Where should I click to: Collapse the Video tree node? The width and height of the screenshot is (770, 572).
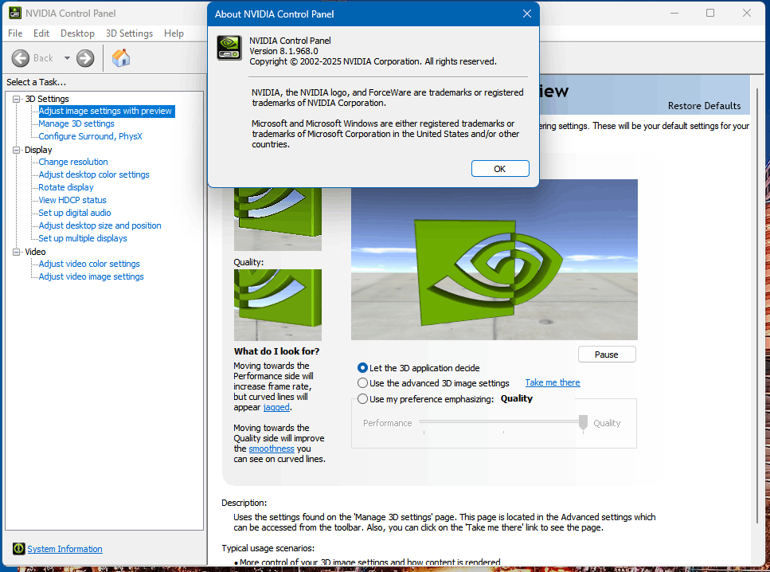(16, 252)
